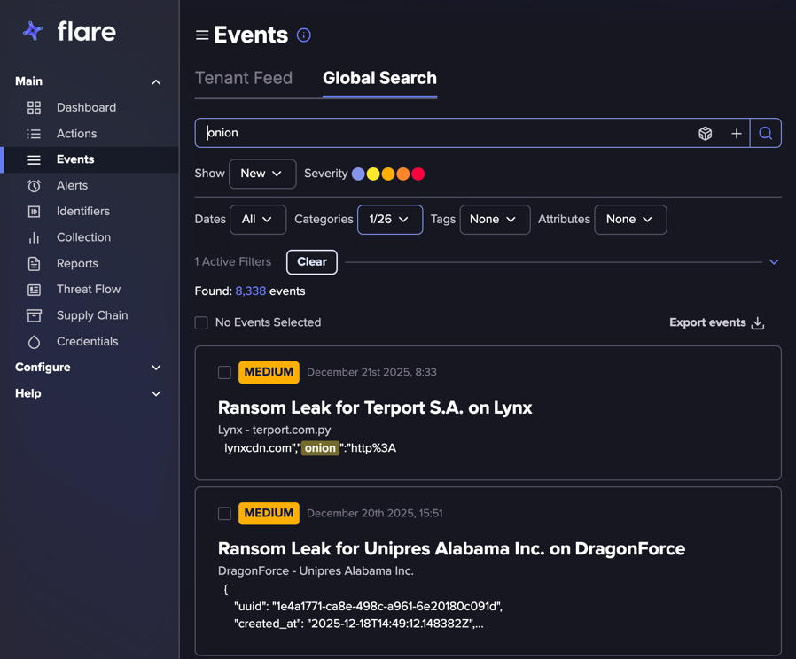This screenshot has width=796, height=659.
Task: Click the plus icon in search bar
Action: pos(736,134)
